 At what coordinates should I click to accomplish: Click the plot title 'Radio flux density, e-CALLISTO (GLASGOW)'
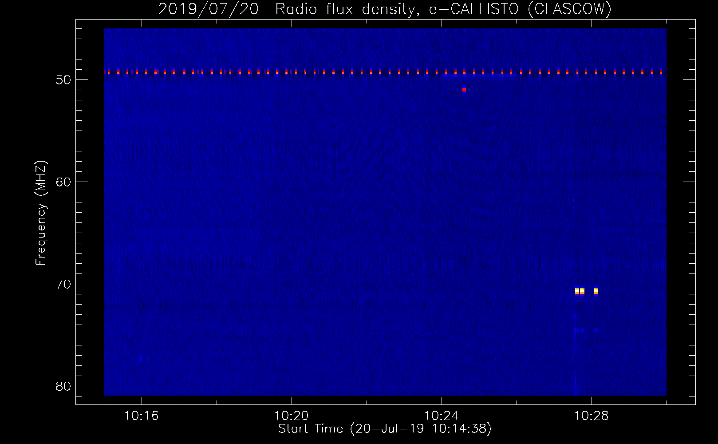pos(443,9)
